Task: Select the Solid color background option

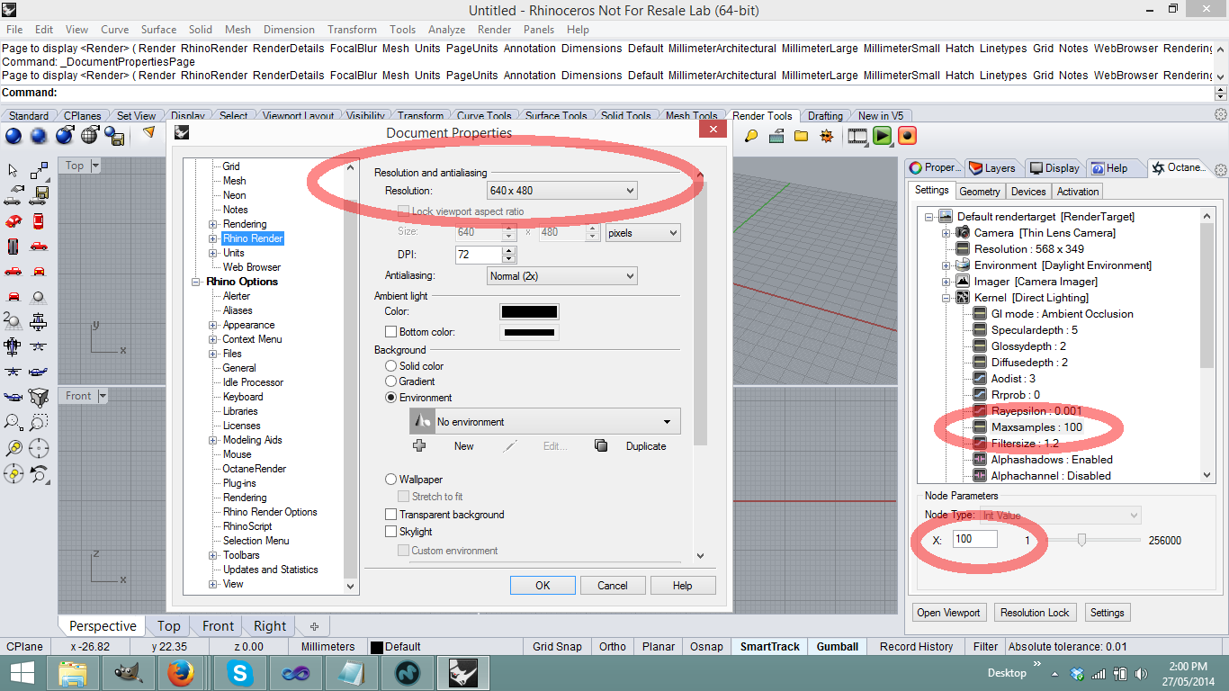Action: coord(390,366)
